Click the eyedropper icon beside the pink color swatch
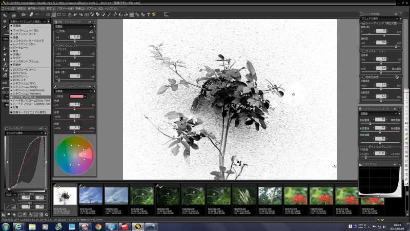 92,97
